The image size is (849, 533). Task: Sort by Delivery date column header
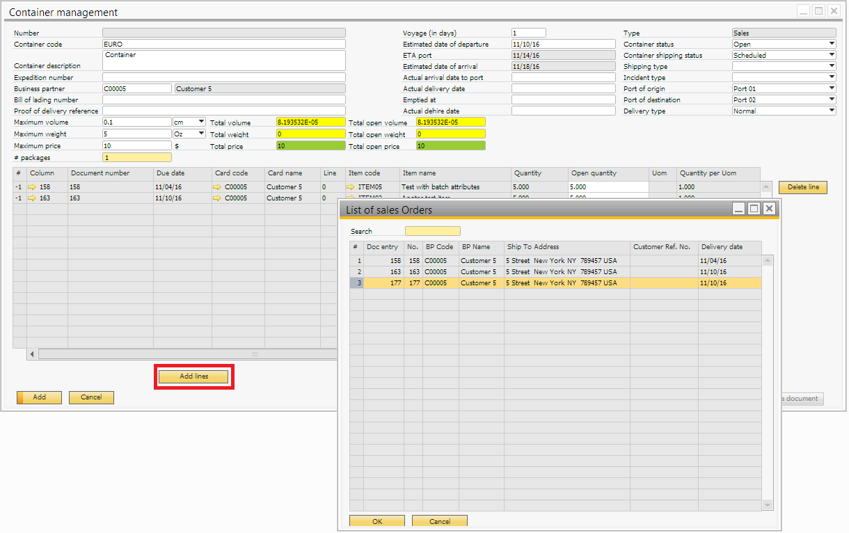(x=729, y=247)
